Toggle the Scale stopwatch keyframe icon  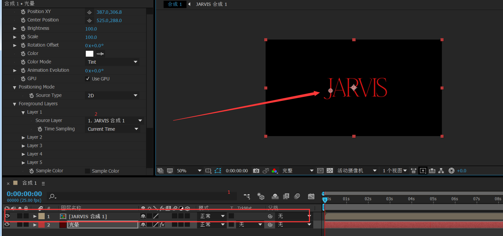click(23, 37)
